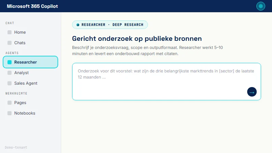Click the 'AGENTS' section label
This screenshot has height=153, width=272.
pos(12,53)
